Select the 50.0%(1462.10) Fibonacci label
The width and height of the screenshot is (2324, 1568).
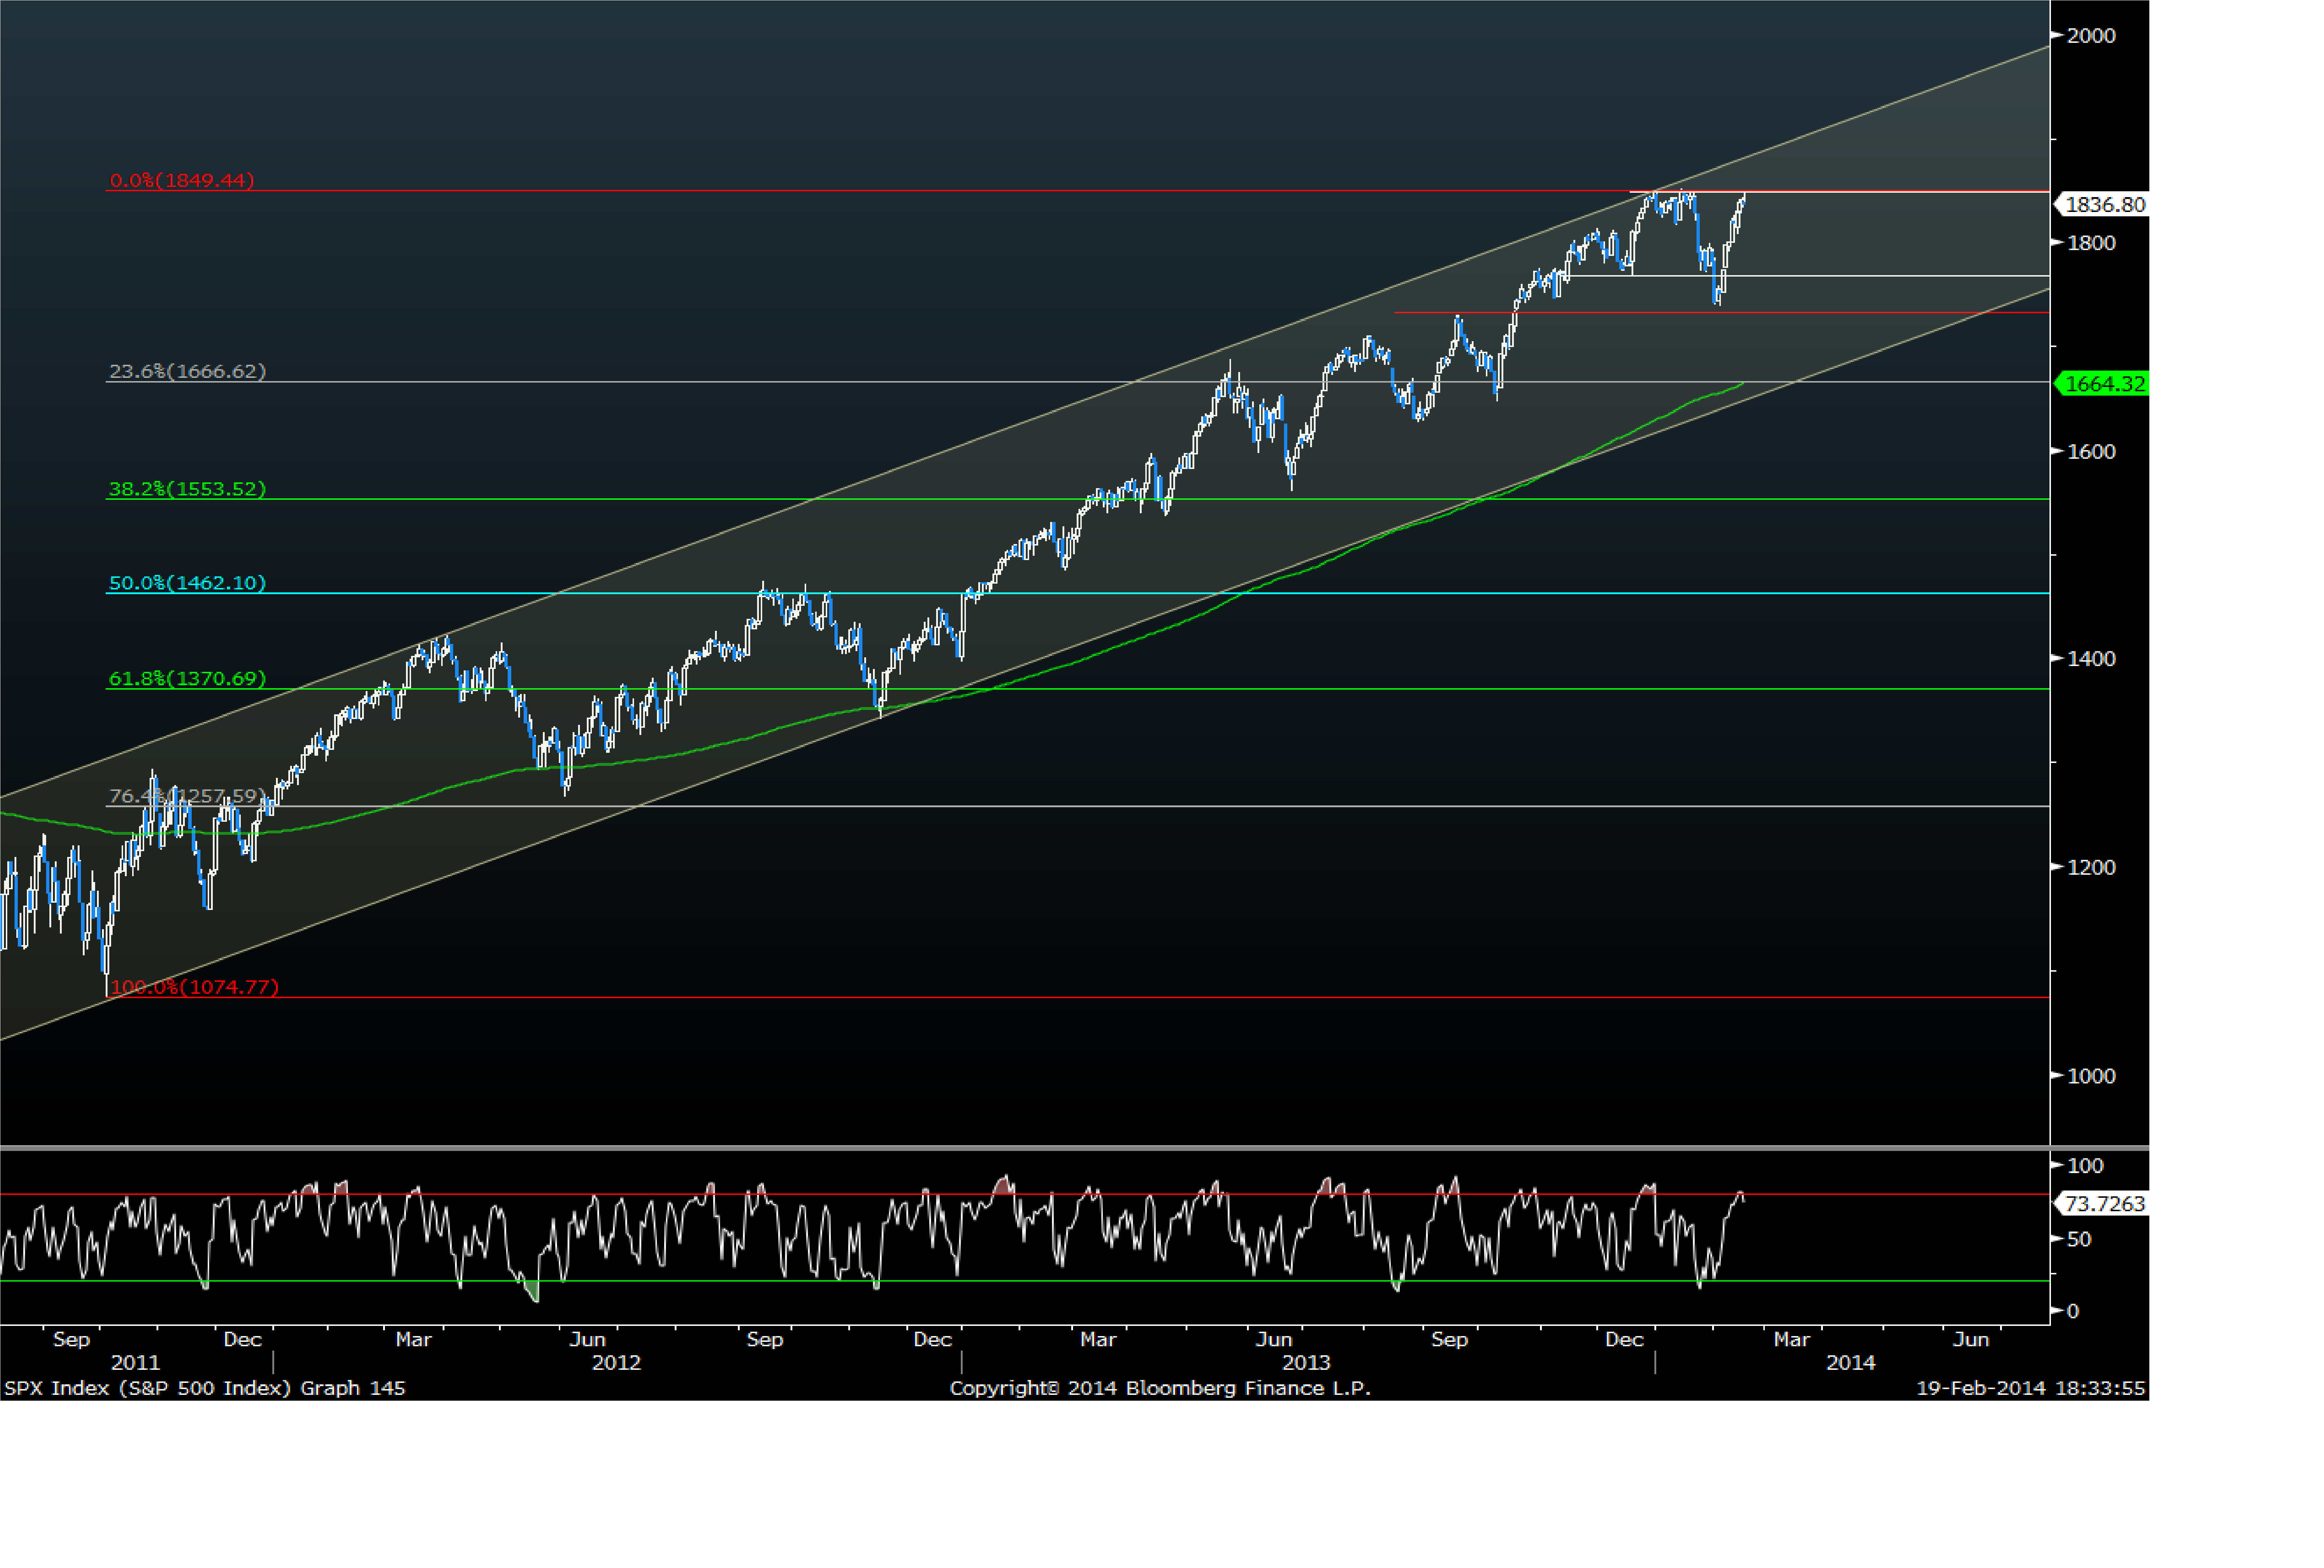tap(187, 583)
